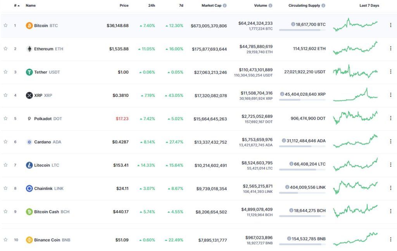397x251 pixels.
Task: Click XRP's circulating supply progress bar
Action: click(x=302, y=100)
